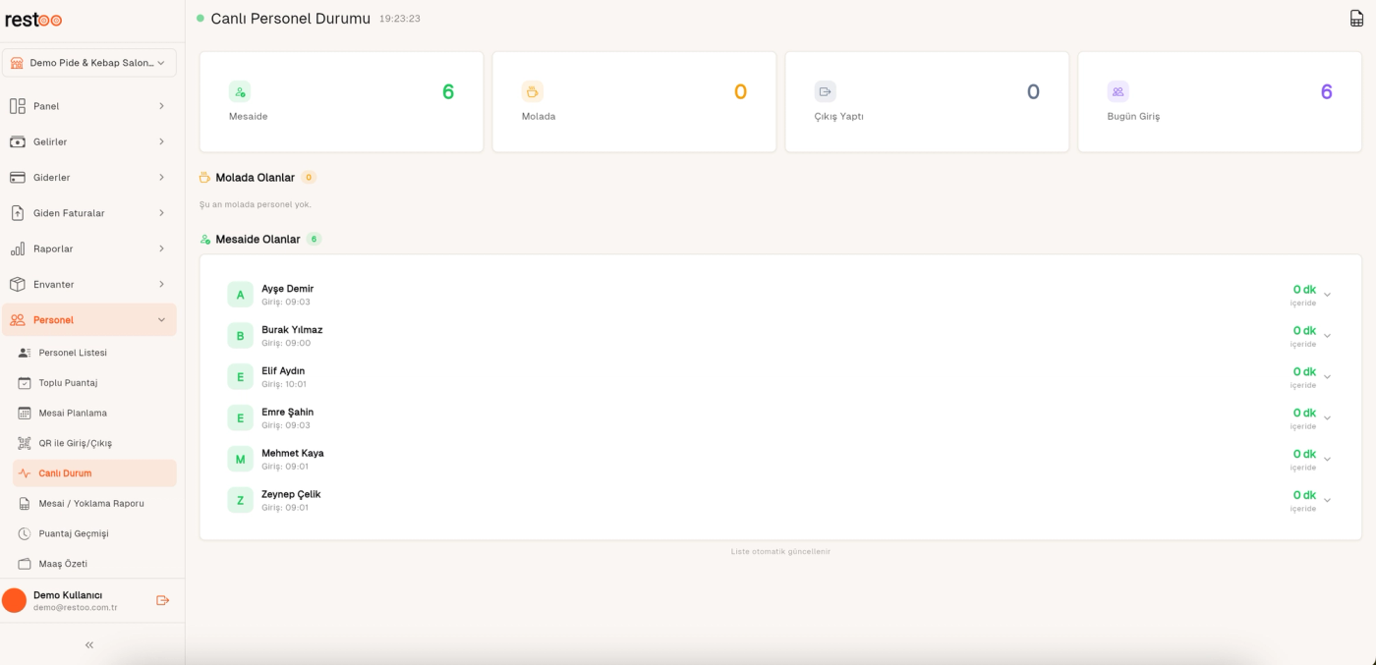The width and height of the screenshot is (1376, 665).
Task: Click the Molada card's coffee cup icon
Action: (x=533, y=91)
